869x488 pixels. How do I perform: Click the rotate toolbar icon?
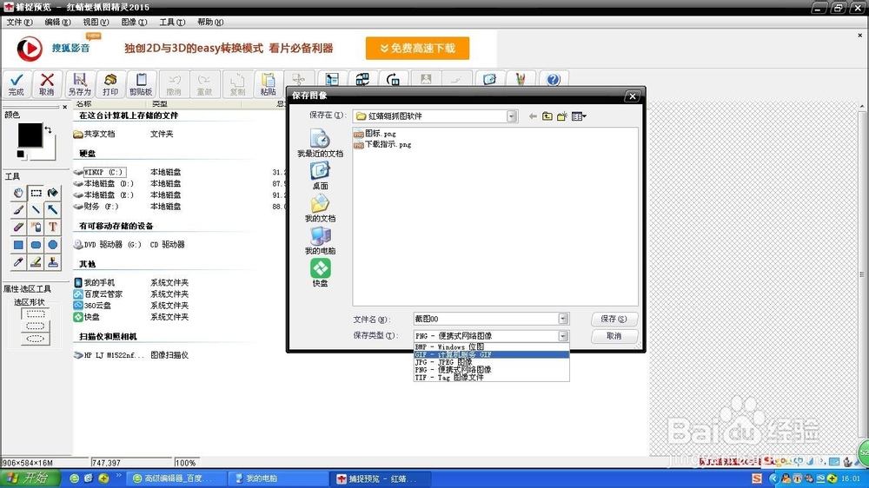coord(393,79)
